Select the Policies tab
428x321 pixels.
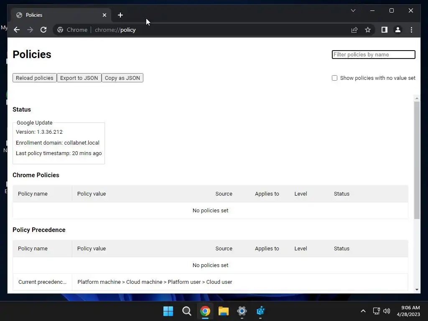click(x=61, y=15)
